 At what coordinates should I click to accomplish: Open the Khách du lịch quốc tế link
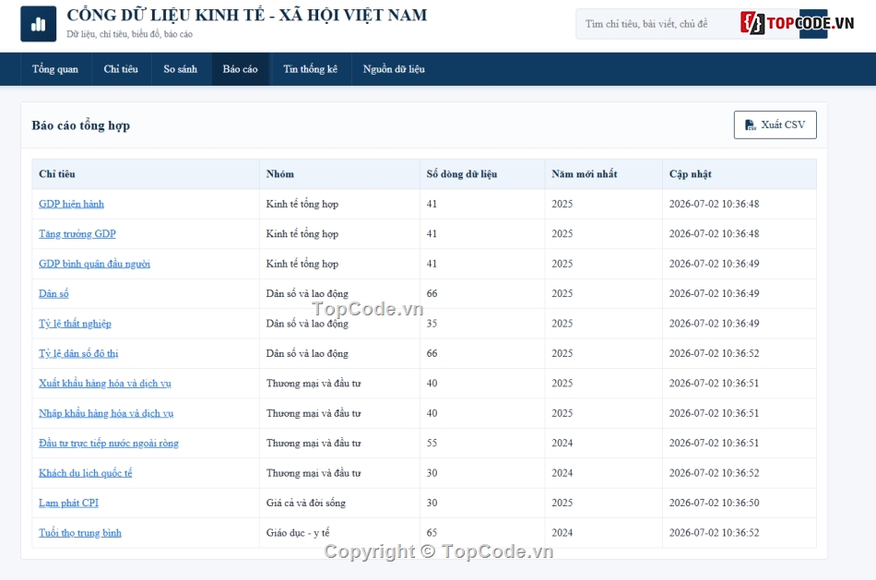(86, 473)
